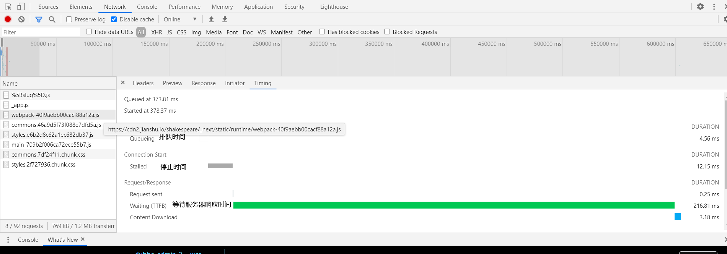The width and height of the screenshot is (727, 254).
Task: Filter requests by Img
Action: (x=196, y=32)
